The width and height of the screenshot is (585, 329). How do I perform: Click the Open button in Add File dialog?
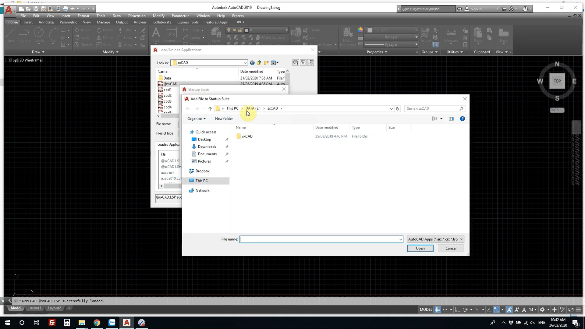pos(420,248)
